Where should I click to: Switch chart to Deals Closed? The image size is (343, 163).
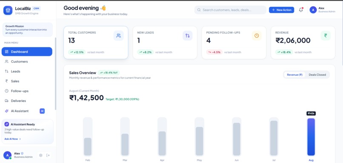click(x=317, y=75)
